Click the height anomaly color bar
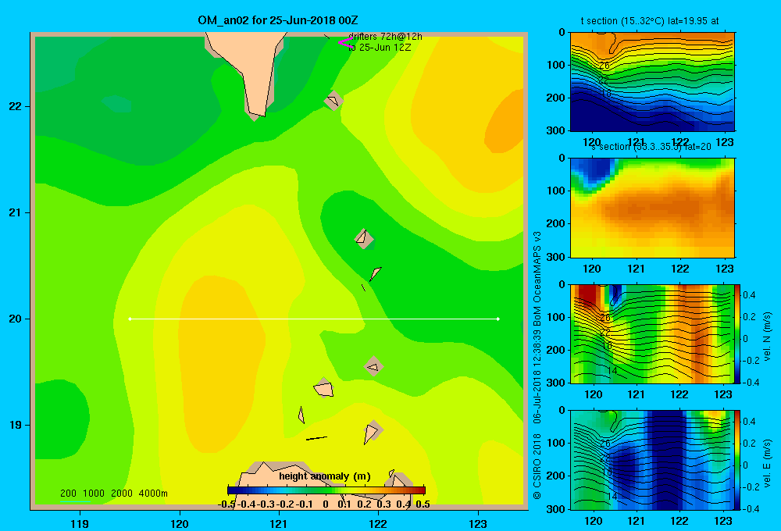 pyautogui.click(x=326, y=490)
